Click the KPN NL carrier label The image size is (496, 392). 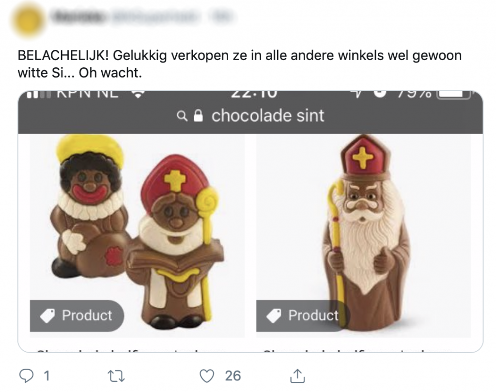(87, 94)
